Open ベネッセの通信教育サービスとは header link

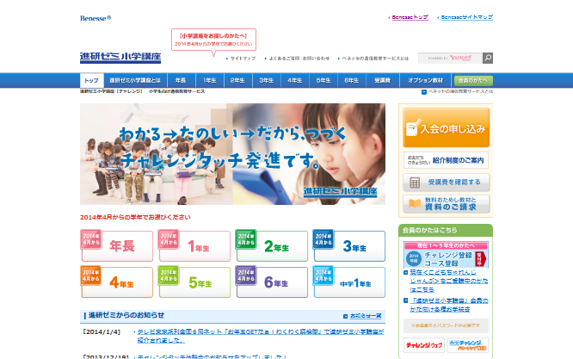coord(375,59)
